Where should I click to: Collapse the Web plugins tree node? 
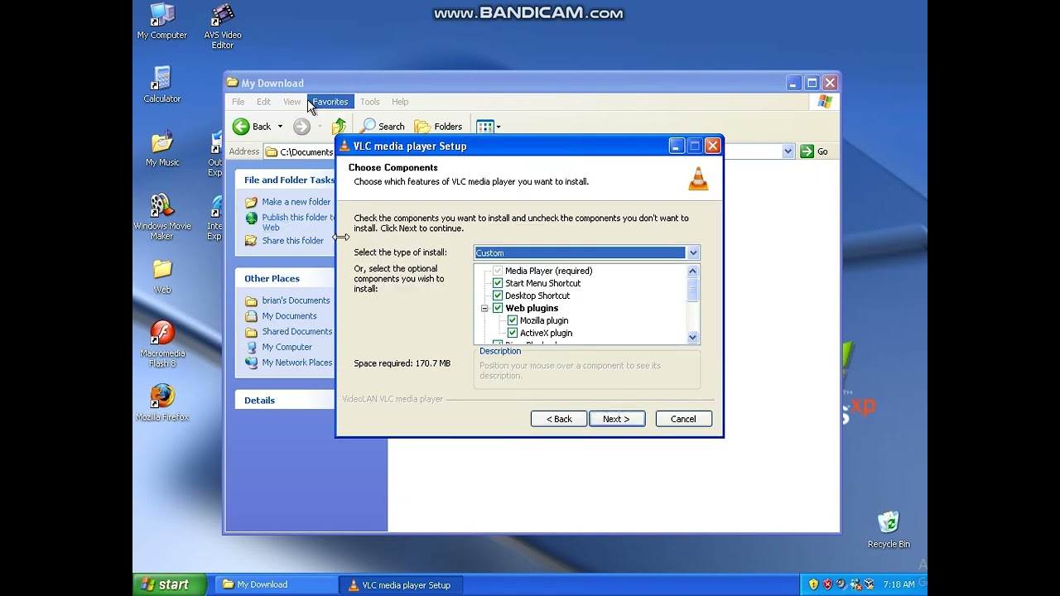pyautogui.click(x=484, y=308)
